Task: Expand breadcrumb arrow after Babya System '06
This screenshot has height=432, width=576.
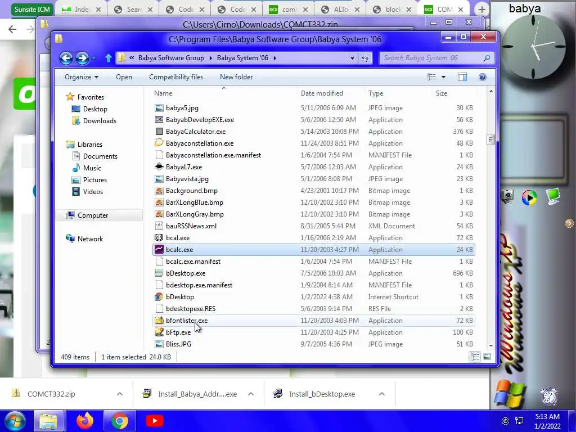Action: [274, 58]
